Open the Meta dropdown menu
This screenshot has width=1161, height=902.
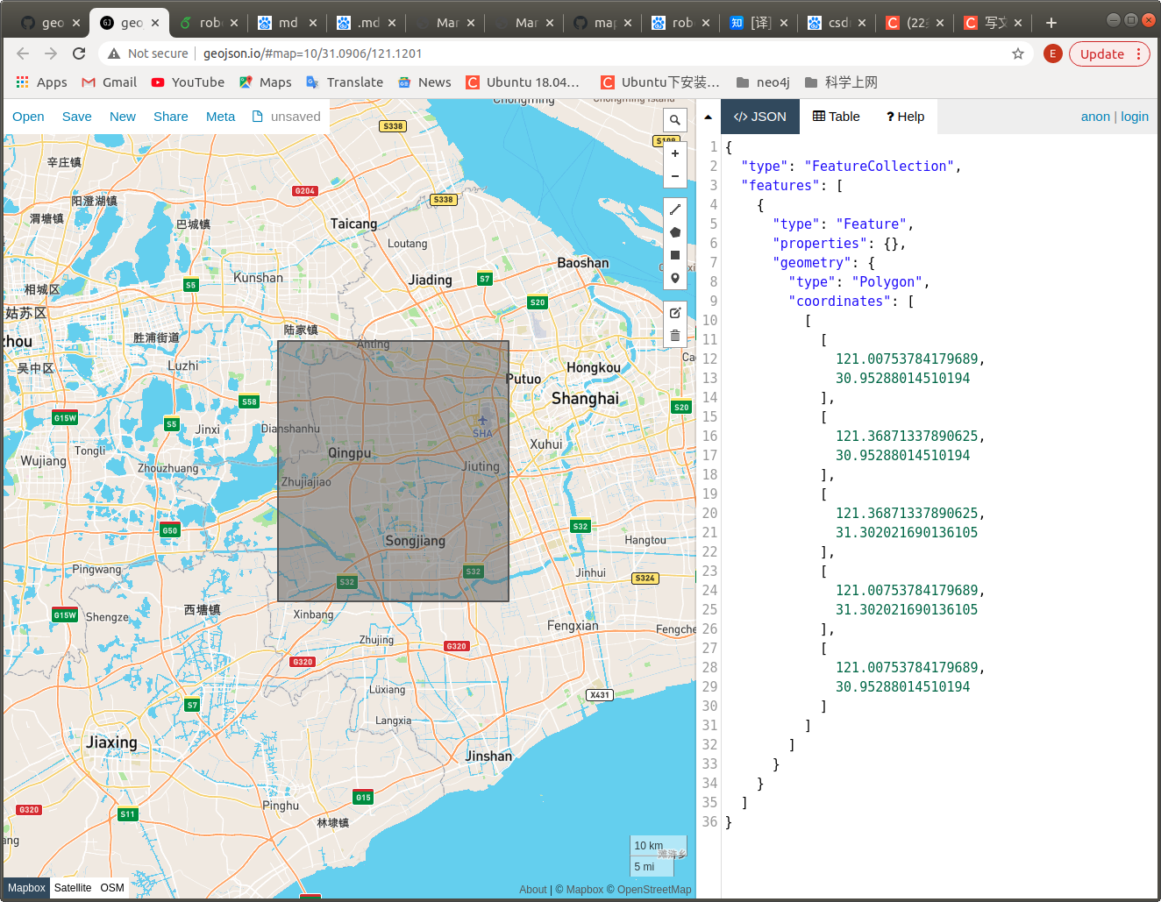point(220,117)
